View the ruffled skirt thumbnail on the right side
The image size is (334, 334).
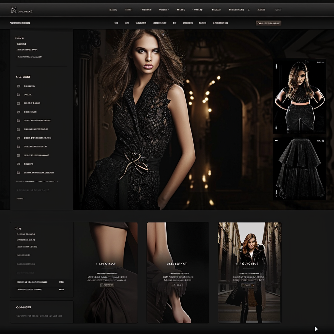click(x=299, y=168)
